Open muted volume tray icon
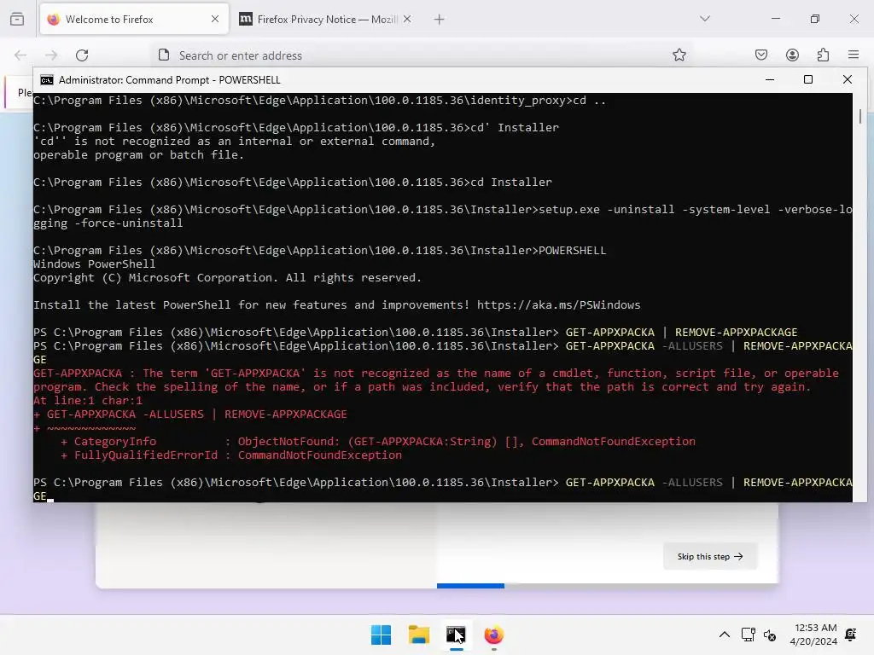Image resolution: width=874 pixels, height=655 pixels. pyautogui.click(x=770, y=635)
